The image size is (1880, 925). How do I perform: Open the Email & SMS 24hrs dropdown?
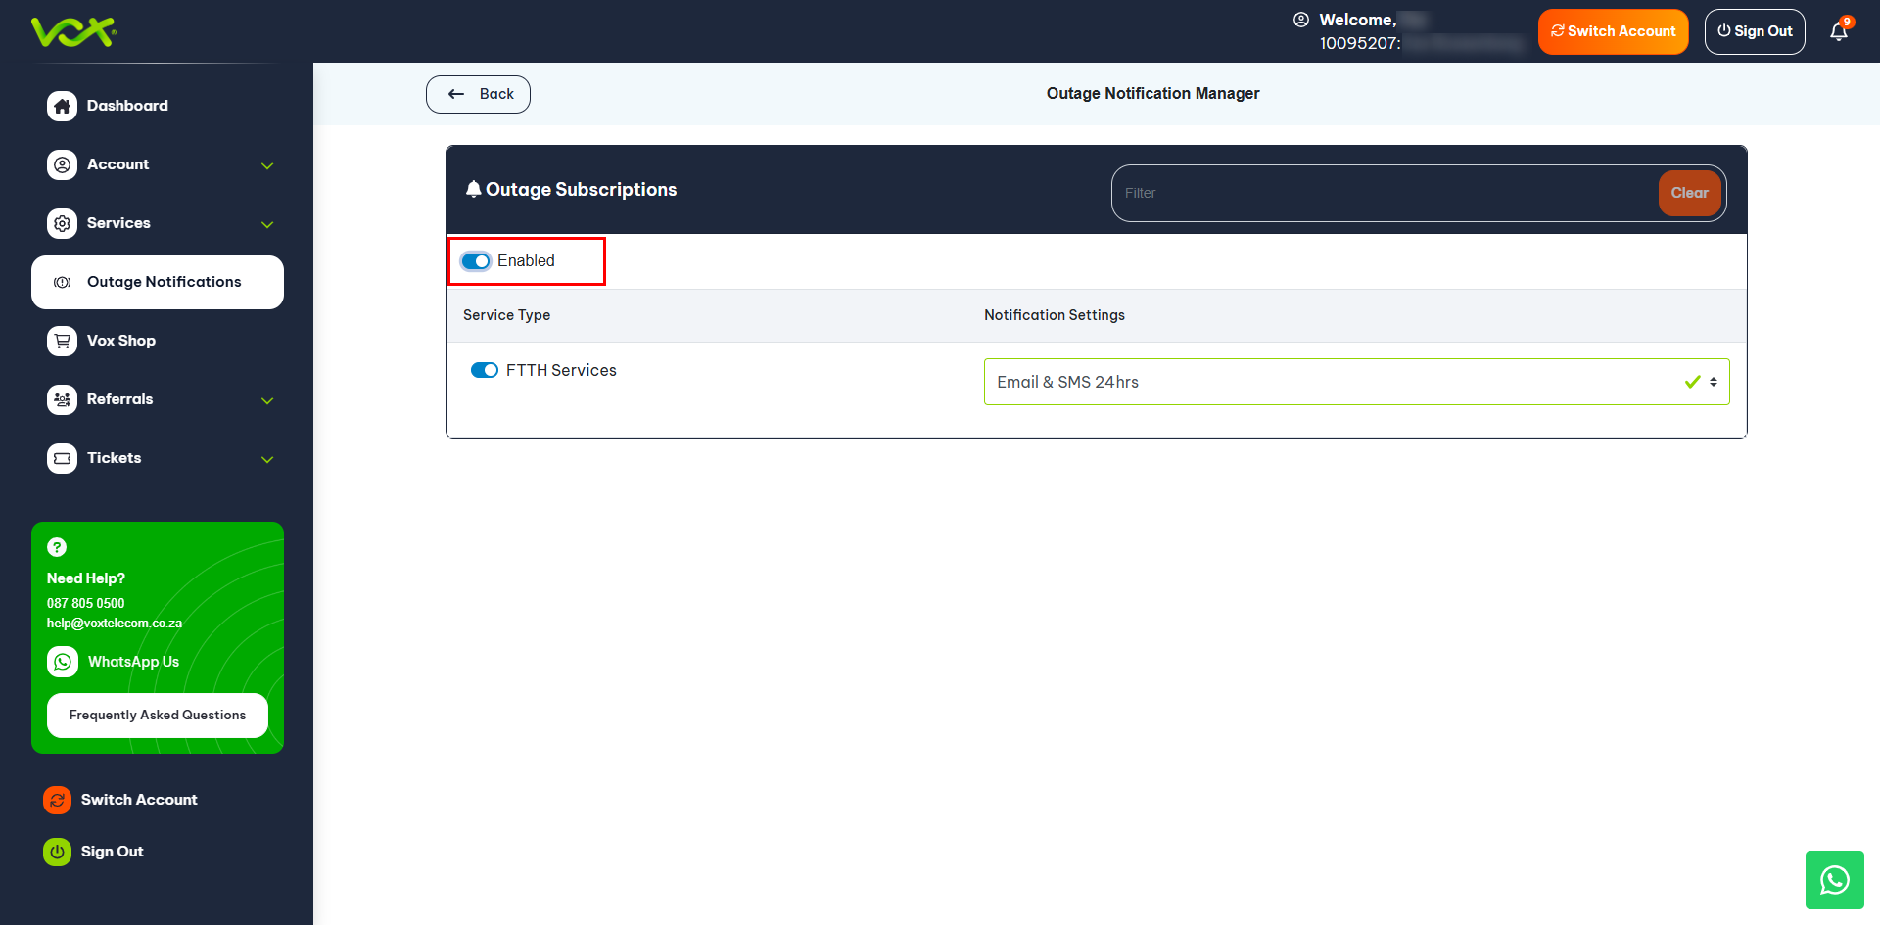[x=1355, y=382]
